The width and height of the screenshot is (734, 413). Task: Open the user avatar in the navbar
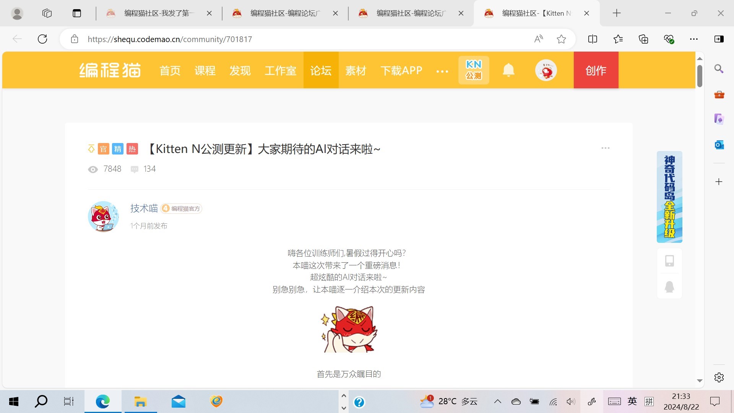click(546, 70)
